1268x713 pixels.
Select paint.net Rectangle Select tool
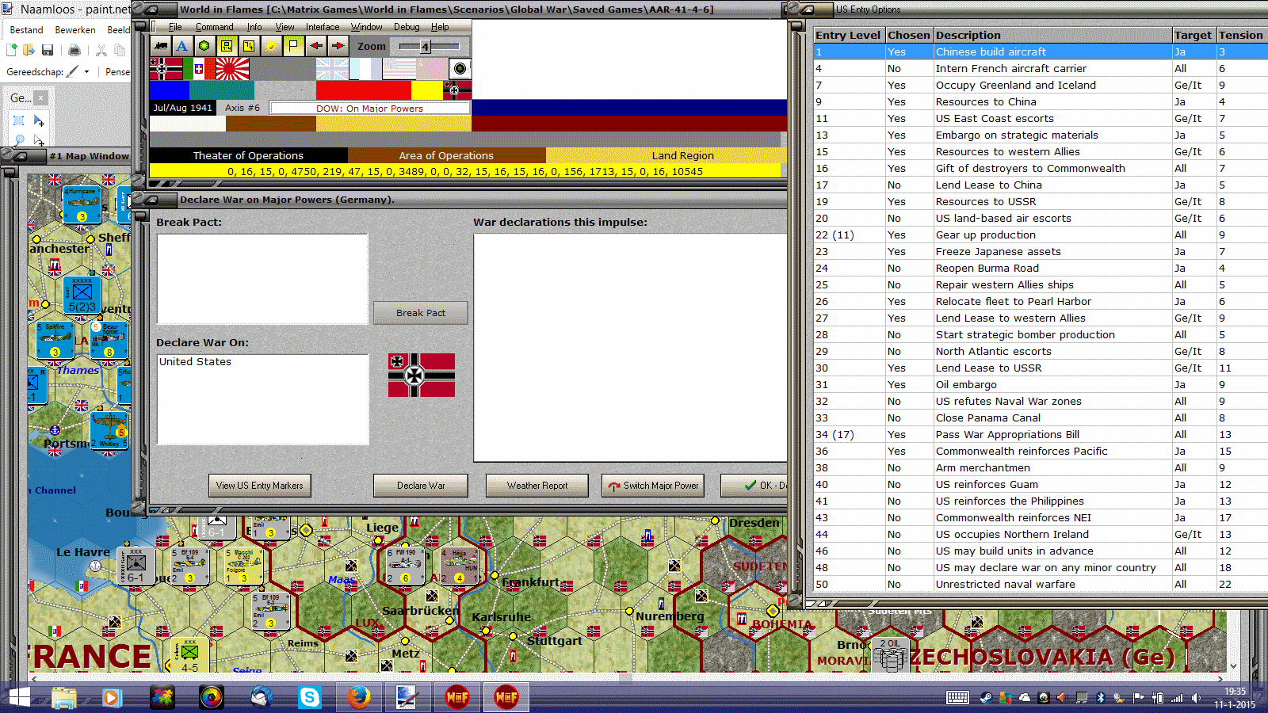pos(19,120)
